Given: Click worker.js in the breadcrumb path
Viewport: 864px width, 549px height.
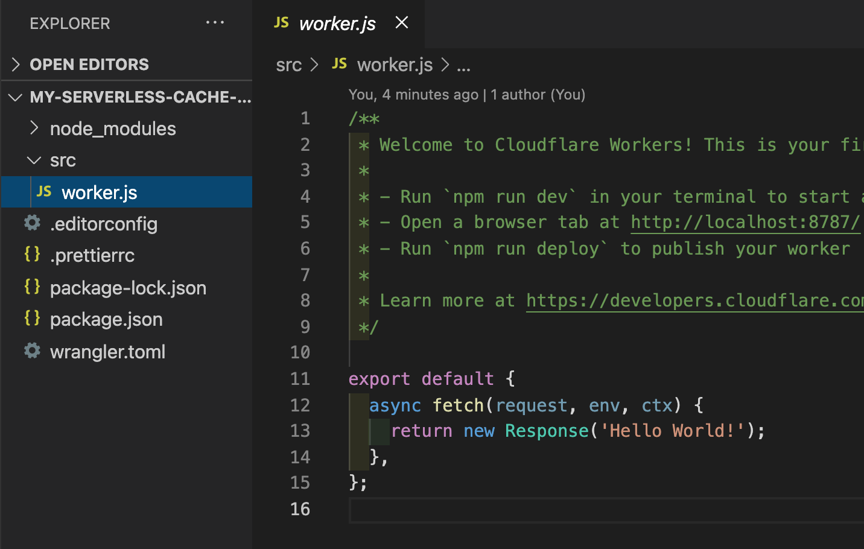Looking at the screenshot, I should [395, 65].
